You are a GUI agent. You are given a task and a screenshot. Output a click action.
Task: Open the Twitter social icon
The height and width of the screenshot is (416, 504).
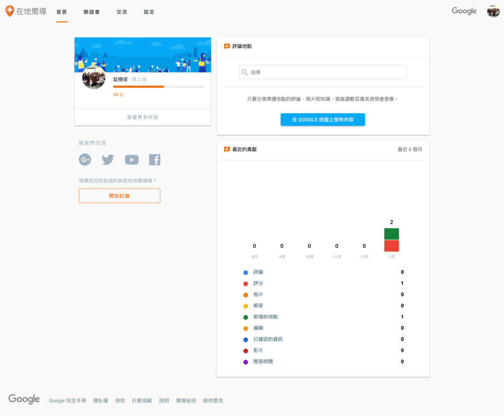point(108,160)
